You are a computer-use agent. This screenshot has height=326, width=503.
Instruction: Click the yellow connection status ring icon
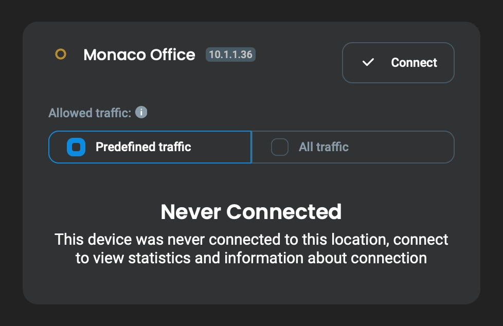click(x=61, y=55)
